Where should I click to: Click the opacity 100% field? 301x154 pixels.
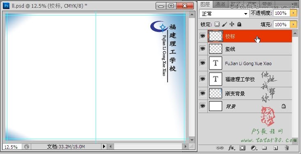(x=281, y=13)
